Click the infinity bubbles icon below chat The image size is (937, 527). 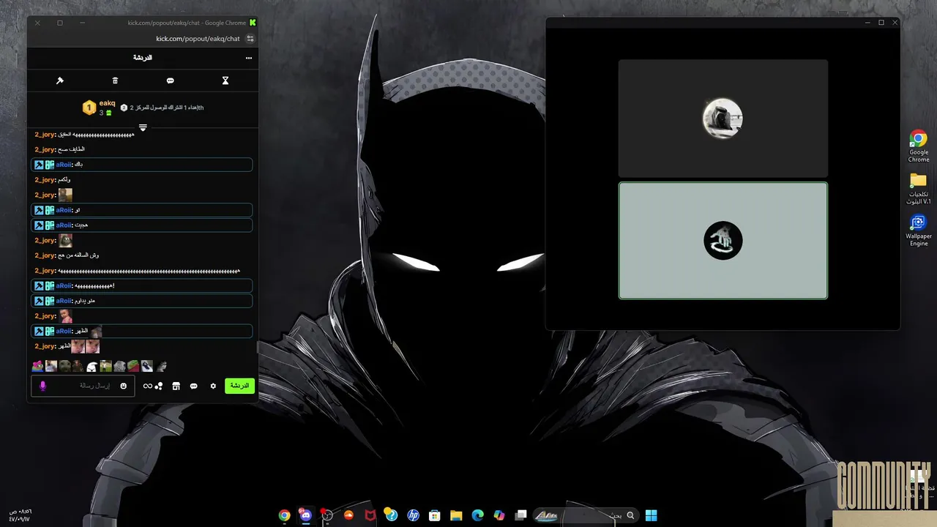click(x=153, y=386)
